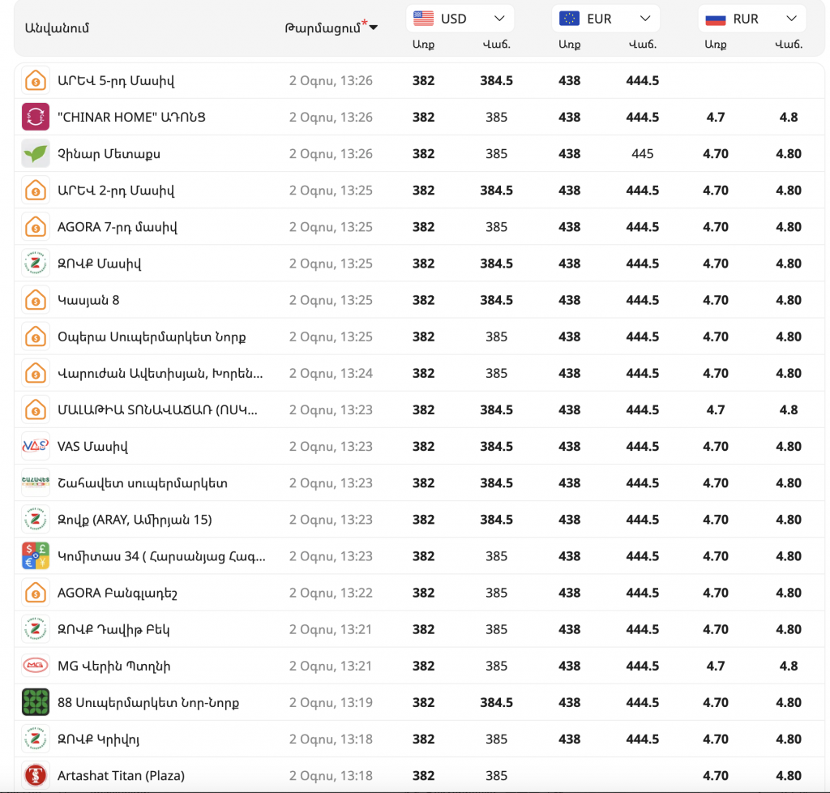
Task: Click the MG Վերին Պտղնի logo
Action: [x=36, y=666]
